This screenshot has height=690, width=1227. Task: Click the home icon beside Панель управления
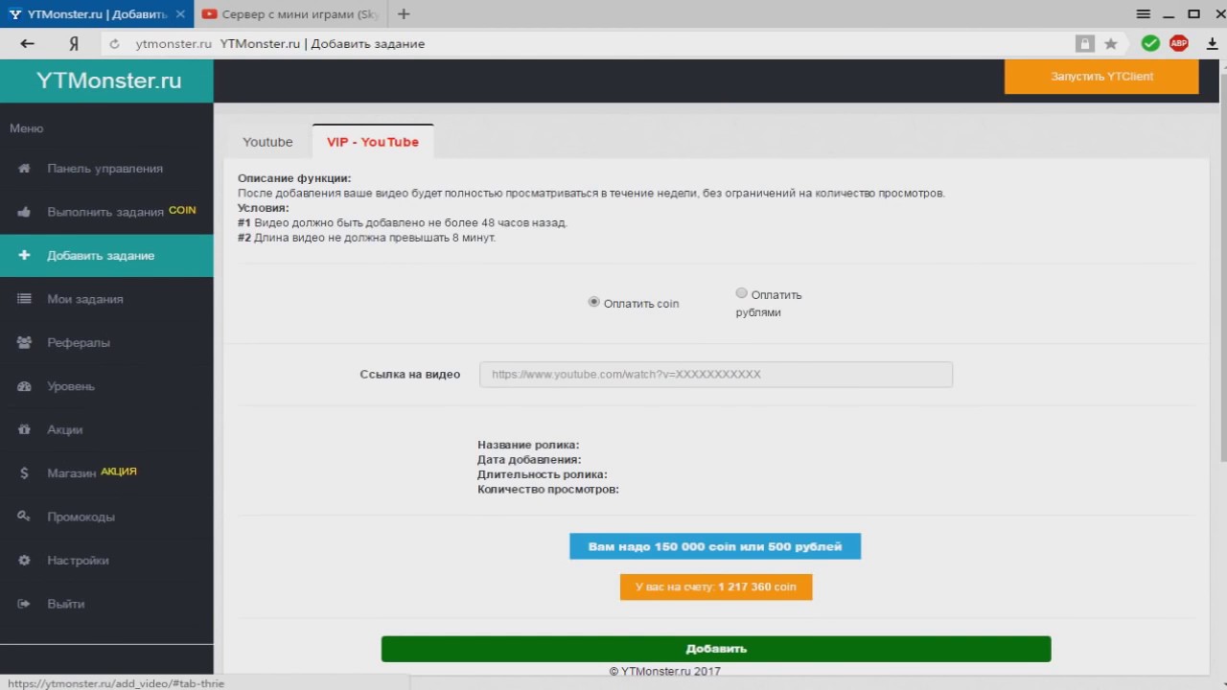pos(25,169)
